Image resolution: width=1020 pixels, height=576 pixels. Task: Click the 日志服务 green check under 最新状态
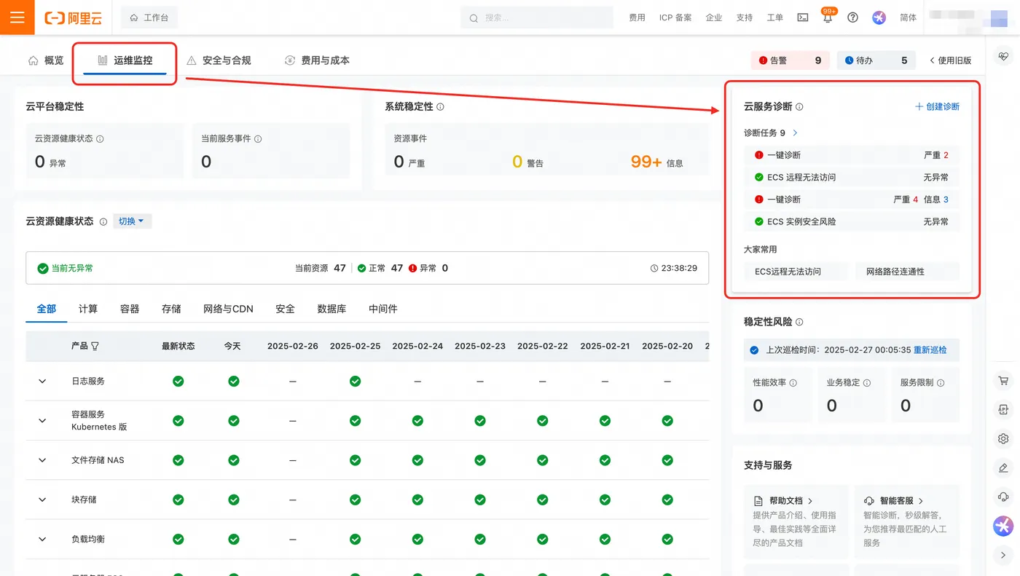click(x=178, y=381)
